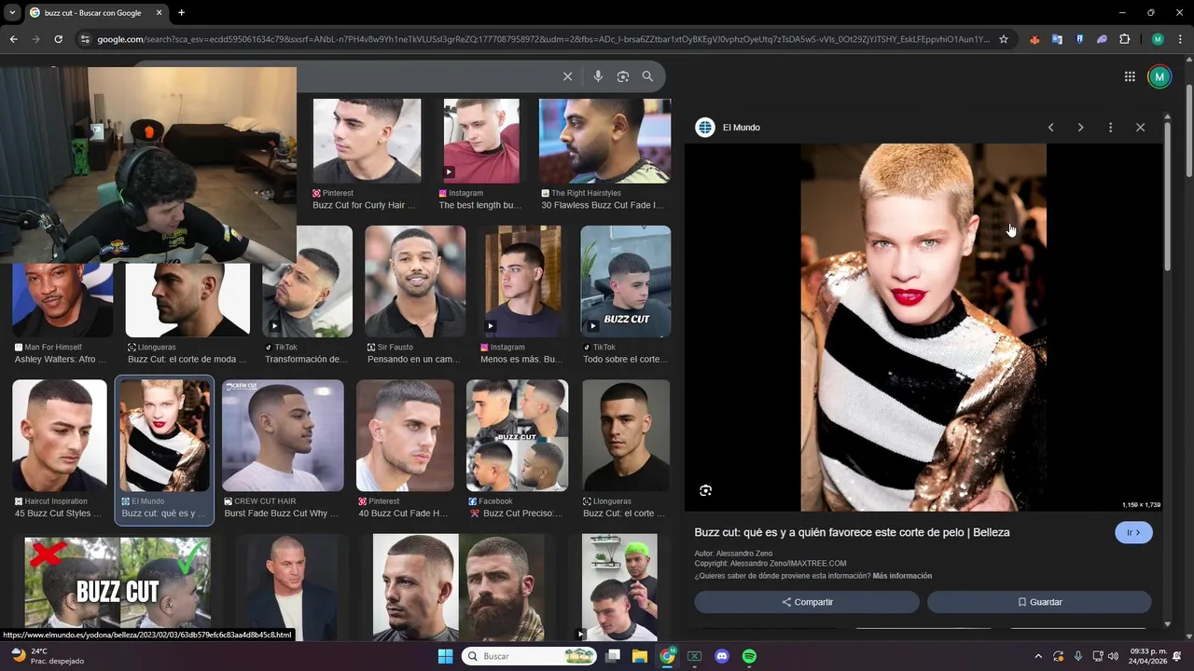This screenshot has height=671, width=1194.
Task: Go back to the previous page
Action: click(x=13, y=39)
